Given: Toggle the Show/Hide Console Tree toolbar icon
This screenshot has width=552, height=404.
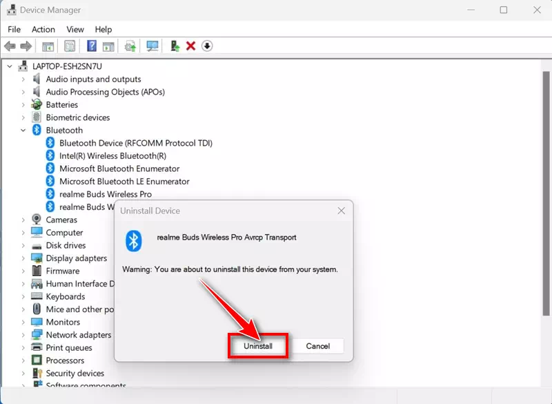Looking at the screenshot, I should (x=48, y=46).
